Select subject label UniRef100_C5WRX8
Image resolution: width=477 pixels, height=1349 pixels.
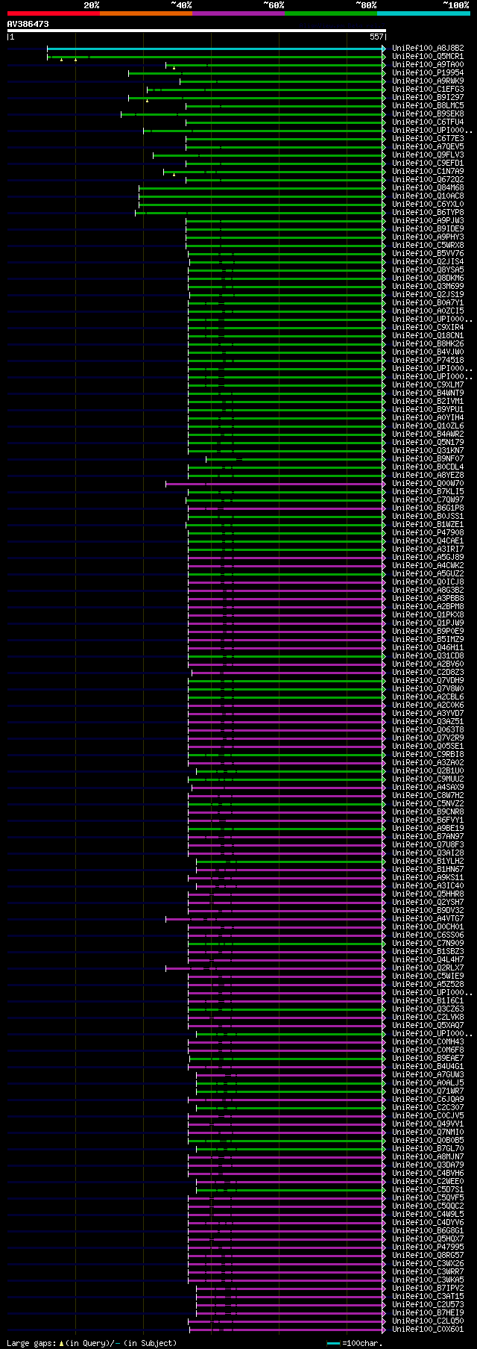428,246
